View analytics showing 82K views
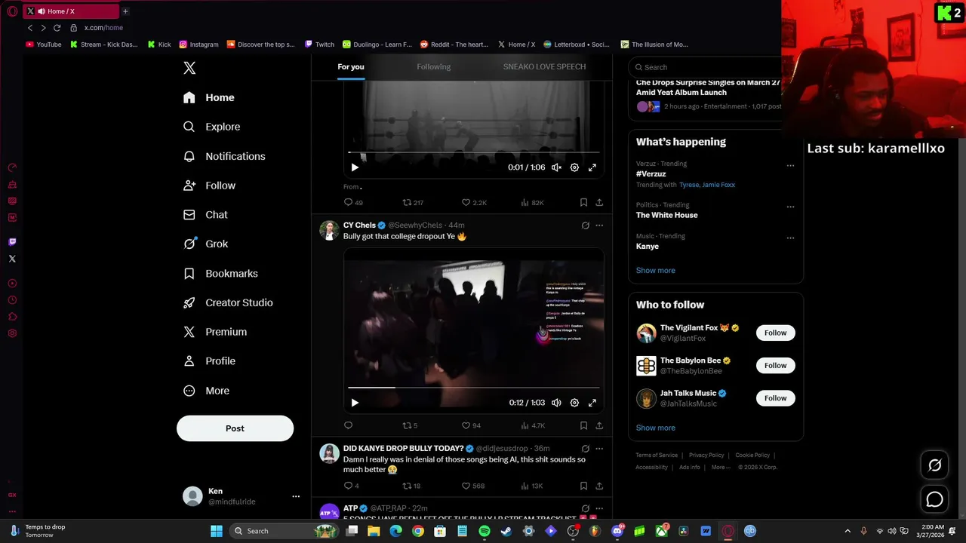Image resolution: width=966 pixels, height=543 pixels. tap(532, 202)
